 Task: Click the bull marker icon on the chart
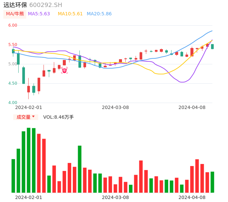click(x=64, y=70)
